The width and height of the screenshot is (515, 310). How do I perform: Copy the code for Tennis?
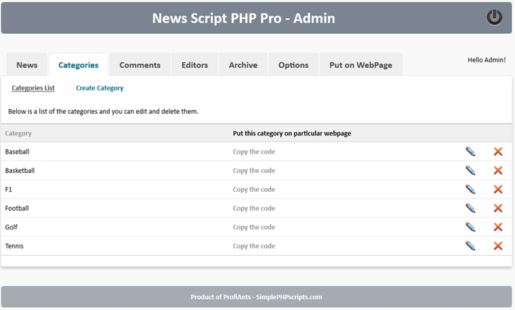point(254,246)
